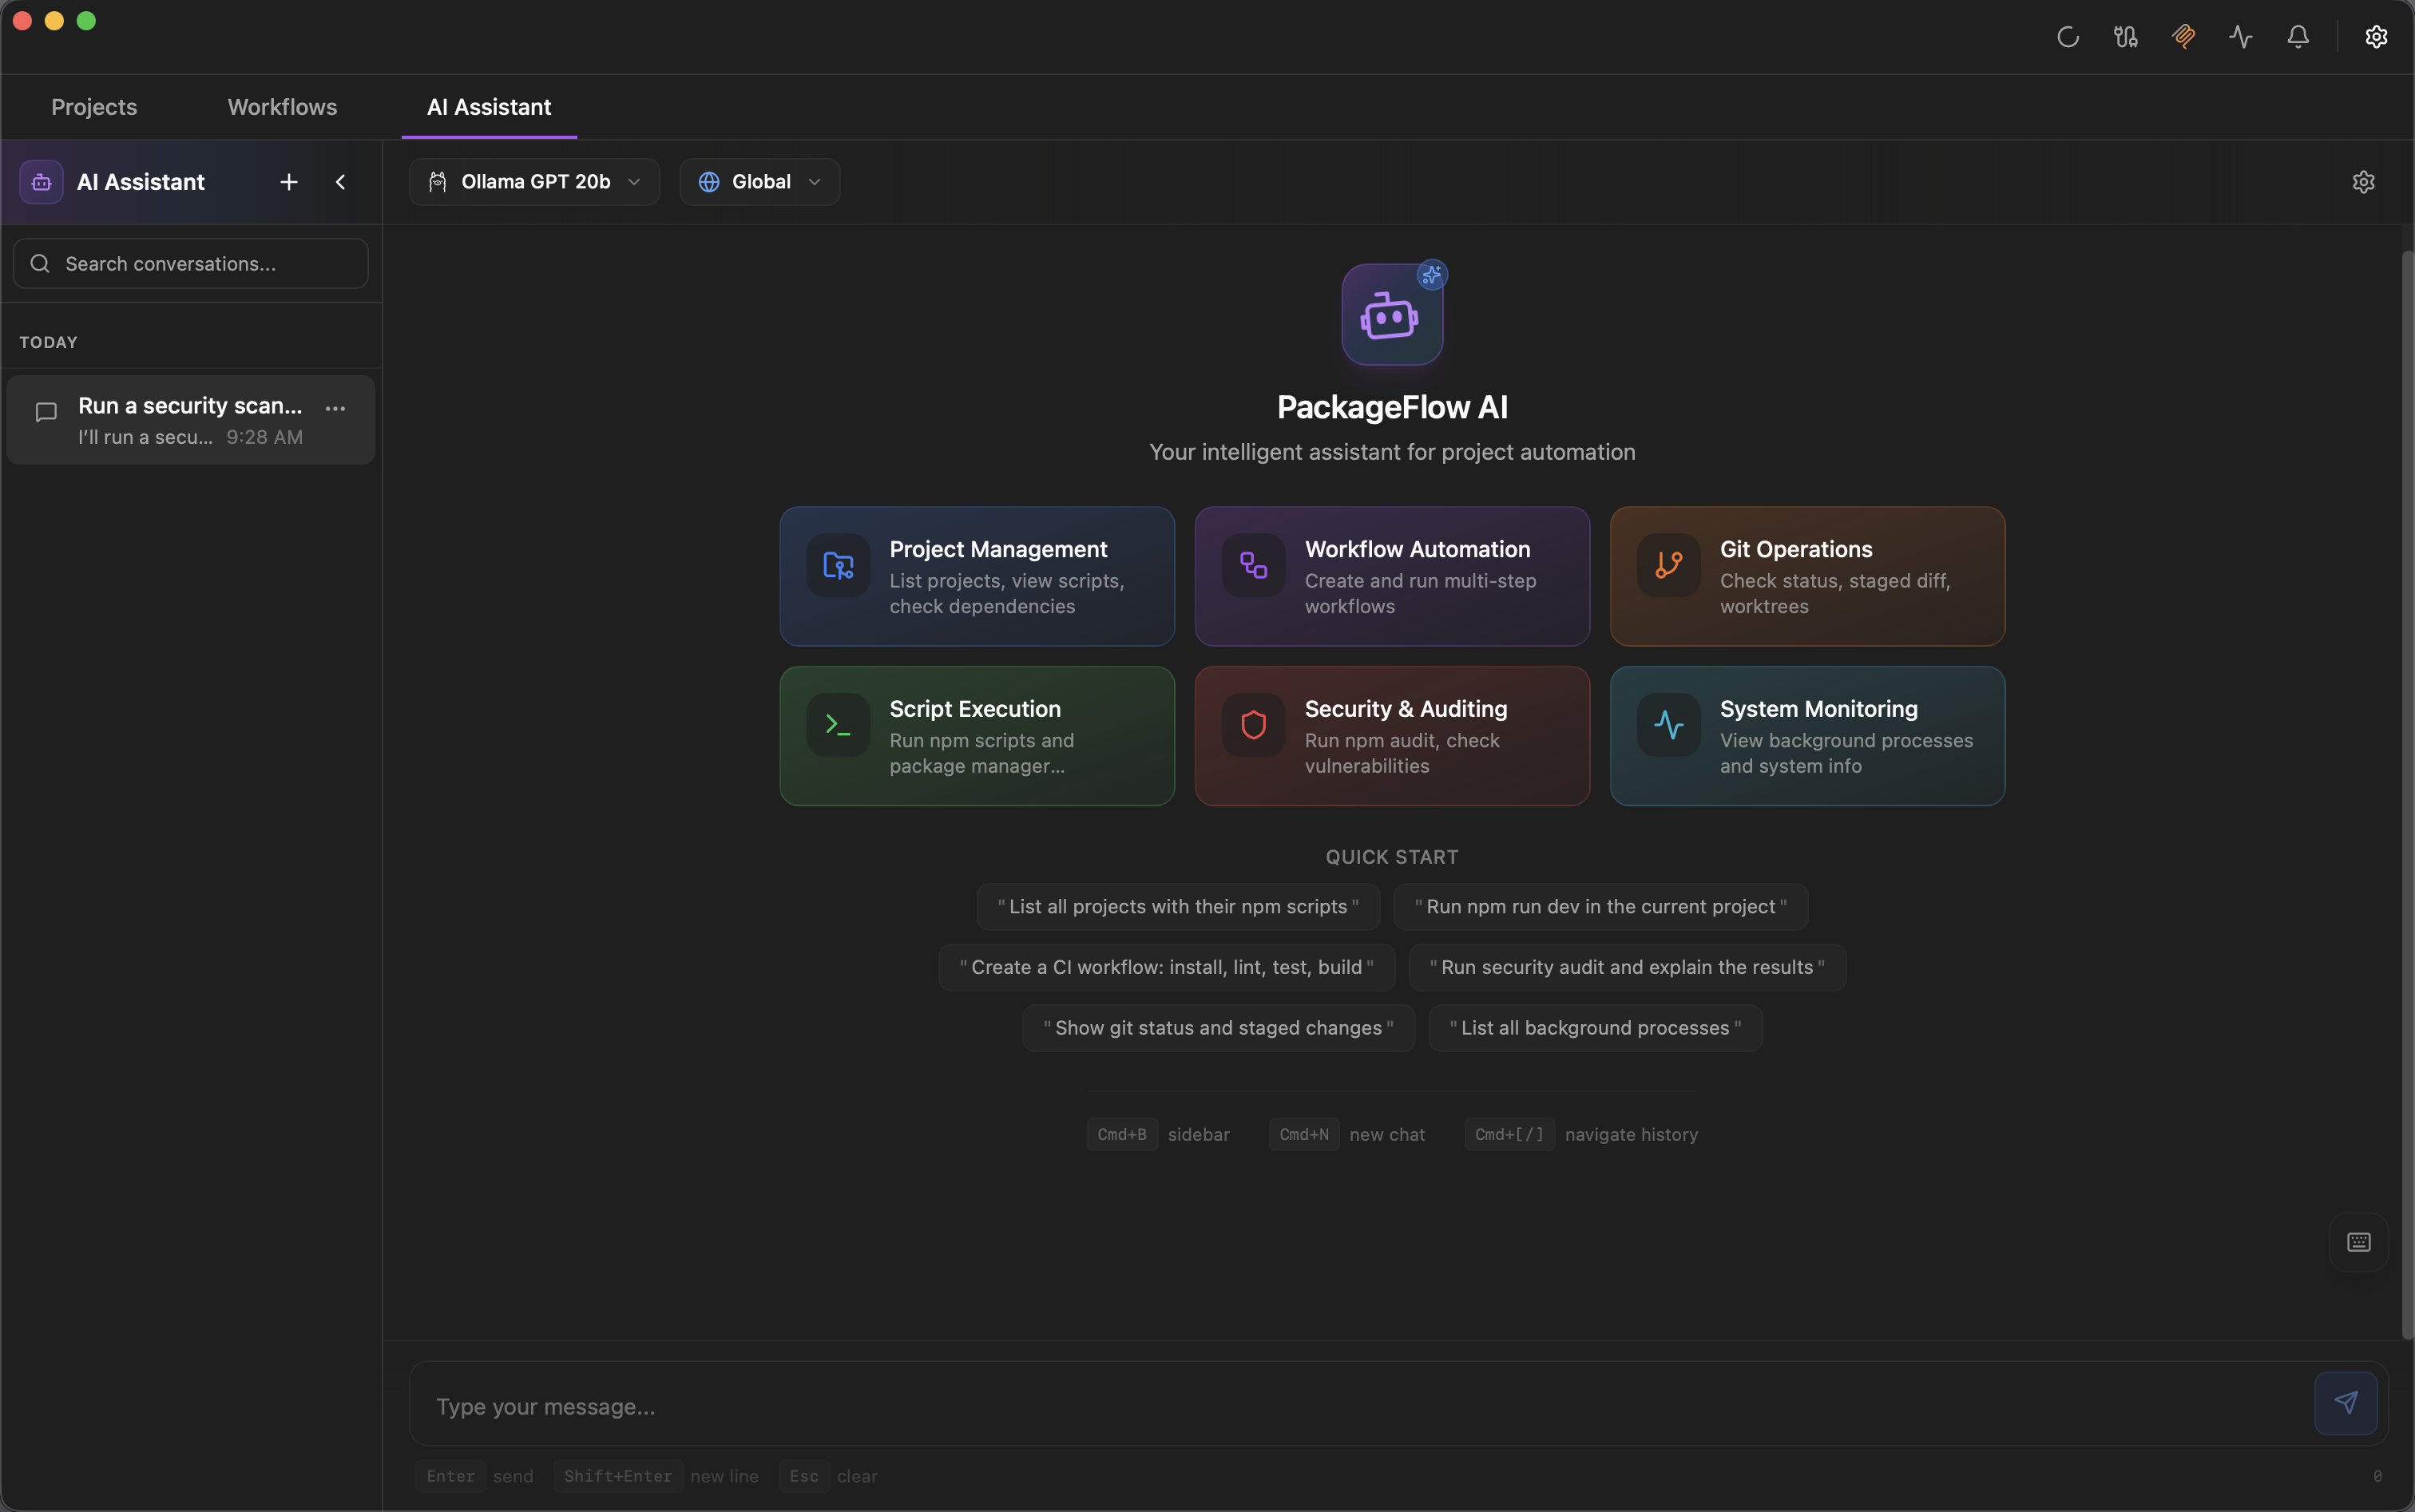The height and width of the screenshot is (1512, 2415).
Task: Open the Ollama GPT 20b model dropdown
Action: click(x=533, y=181)
